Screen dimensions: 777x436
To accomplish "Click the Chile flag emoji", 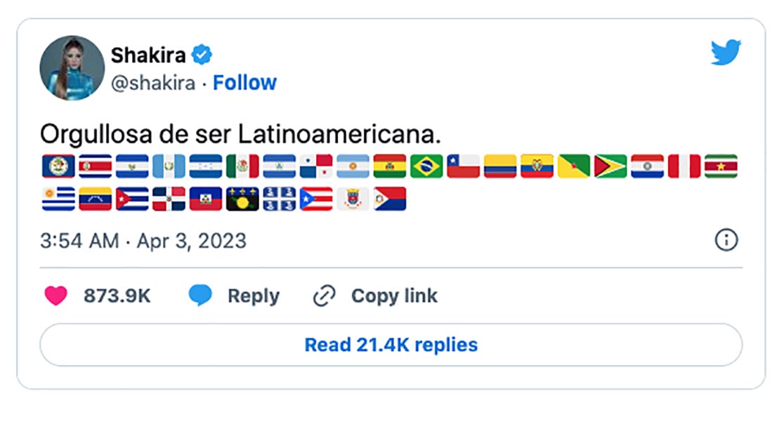I will [x=463, y=166].
